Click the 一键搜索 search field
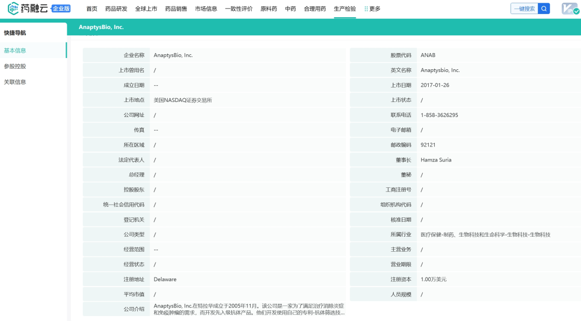The height and width of the screenshot is (321, 581). pos(525,9)
